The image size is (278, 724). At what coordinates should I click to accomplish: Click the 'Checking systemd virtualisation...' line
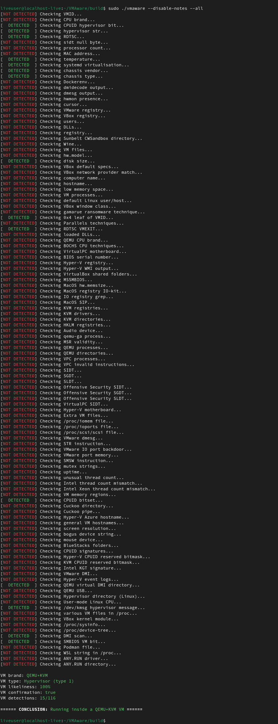[x=84, y=65]
